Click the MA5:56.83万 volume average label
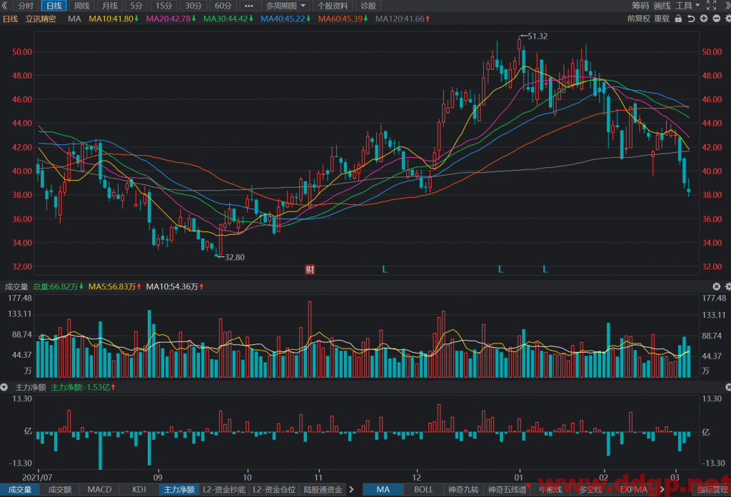This screenshot has width=731, height=497. click(x=115, y=286)
